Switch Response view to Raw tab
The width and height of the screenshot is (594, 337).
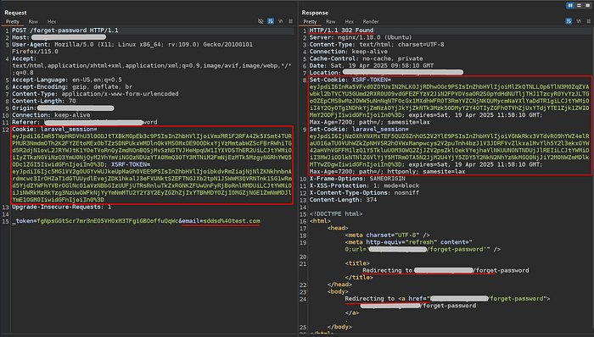pyautogui.click(x=331, y=21)
